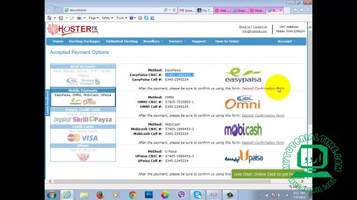
Task: Go back with the browser back arrow
Action: coord(50,10)
